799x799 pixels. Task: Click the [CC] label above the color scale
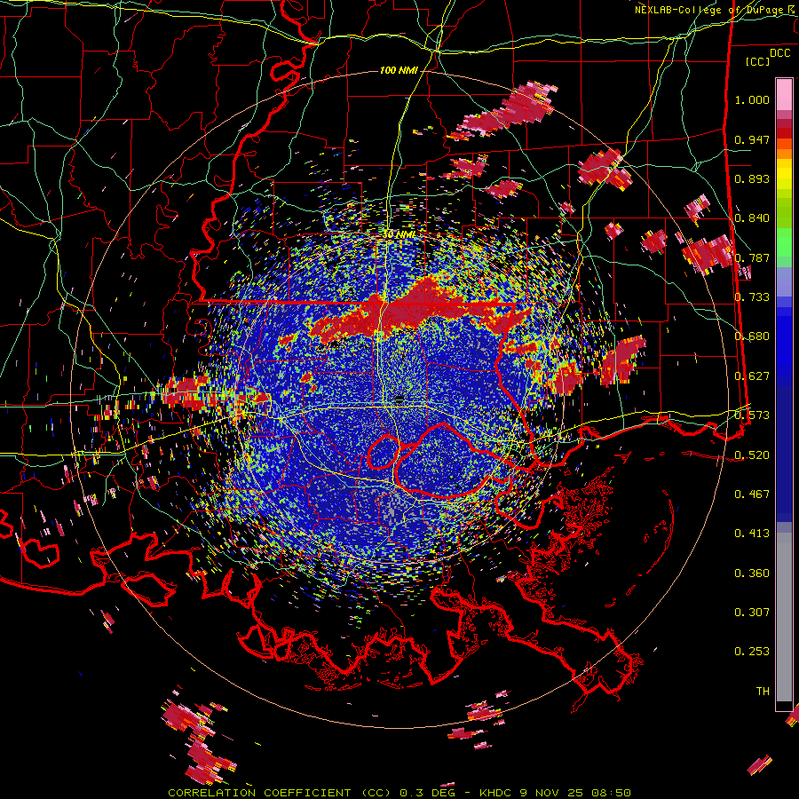(757, 61)
